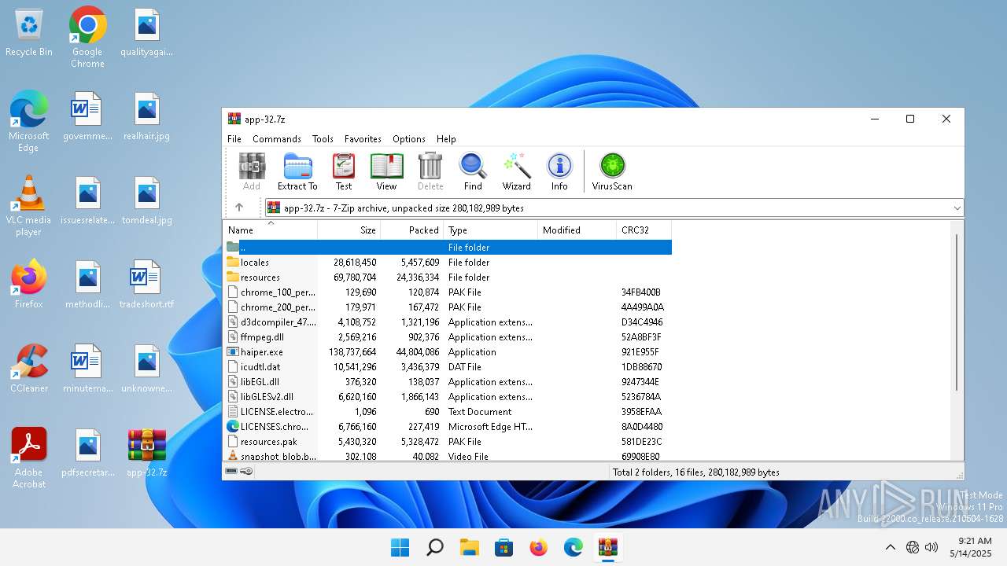The image size is (1007, 566).
Task: Open taskbar Search
Action: [434, 547]
